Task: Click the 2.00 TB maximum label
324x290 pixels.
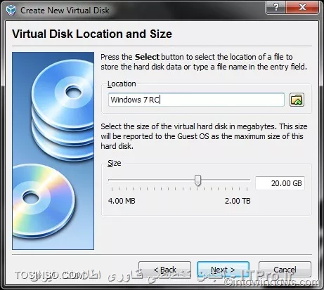Action: click(x=238, y=201)
